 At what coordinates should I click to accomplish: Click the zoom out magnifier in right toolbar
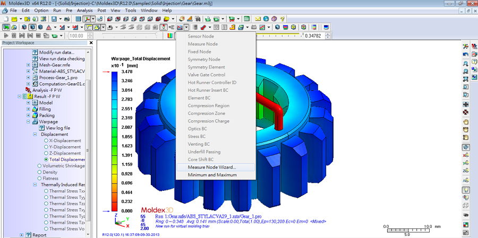[465, 71]
